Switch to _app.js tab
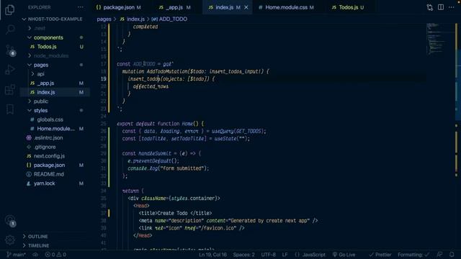Screen dimensions: 461x259 [x=174, y=7]
